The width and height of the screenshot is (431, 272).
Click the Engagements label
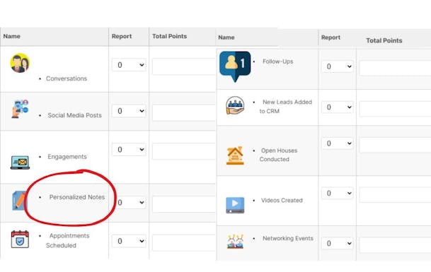[67, 157]
